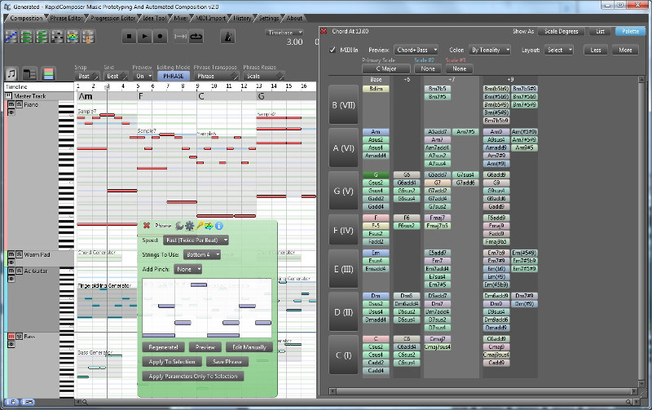
Task: Open the Timebase dropdown
Action: [x=284, y=33]
